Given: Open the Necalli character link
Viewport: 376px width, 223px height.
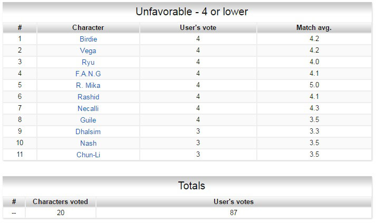Looking at the screenshot, I should coord(88,108).
